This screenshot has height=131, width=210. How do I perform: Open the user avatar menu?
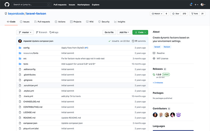[203, 5]
